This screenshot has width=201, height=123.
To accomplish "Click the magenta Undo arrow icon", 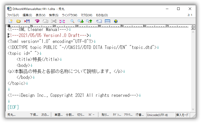I will [x=37, y=21].
